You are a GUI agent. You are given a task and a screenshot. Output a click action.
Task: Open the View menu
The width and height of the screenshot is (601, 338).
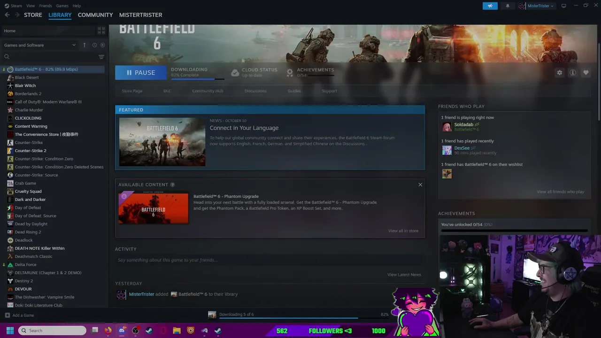(31, 6)
